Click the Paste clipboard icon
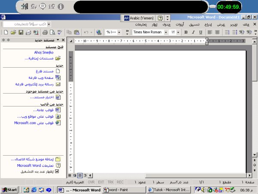Image resolution: width=258 pixels, height=194 pixels. [x=77, y=32]
